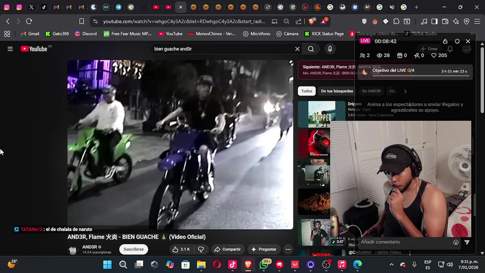This screenshot has height=273, width=485.
Task: Open the Discord bookmark
Action: click(86, 34)
